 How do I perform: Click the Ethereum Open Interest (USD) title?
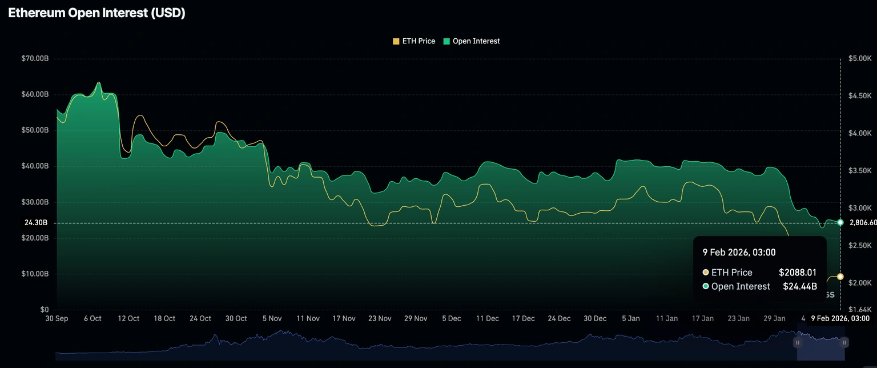96,14
